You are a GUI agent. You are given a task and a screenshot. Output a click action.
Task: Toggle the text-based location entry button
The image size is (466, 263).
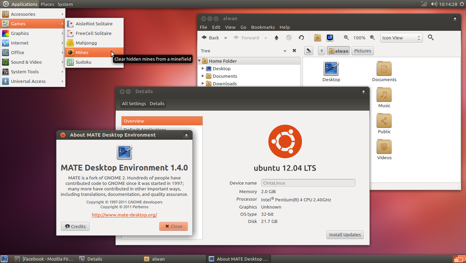click(x=309, y=51)
